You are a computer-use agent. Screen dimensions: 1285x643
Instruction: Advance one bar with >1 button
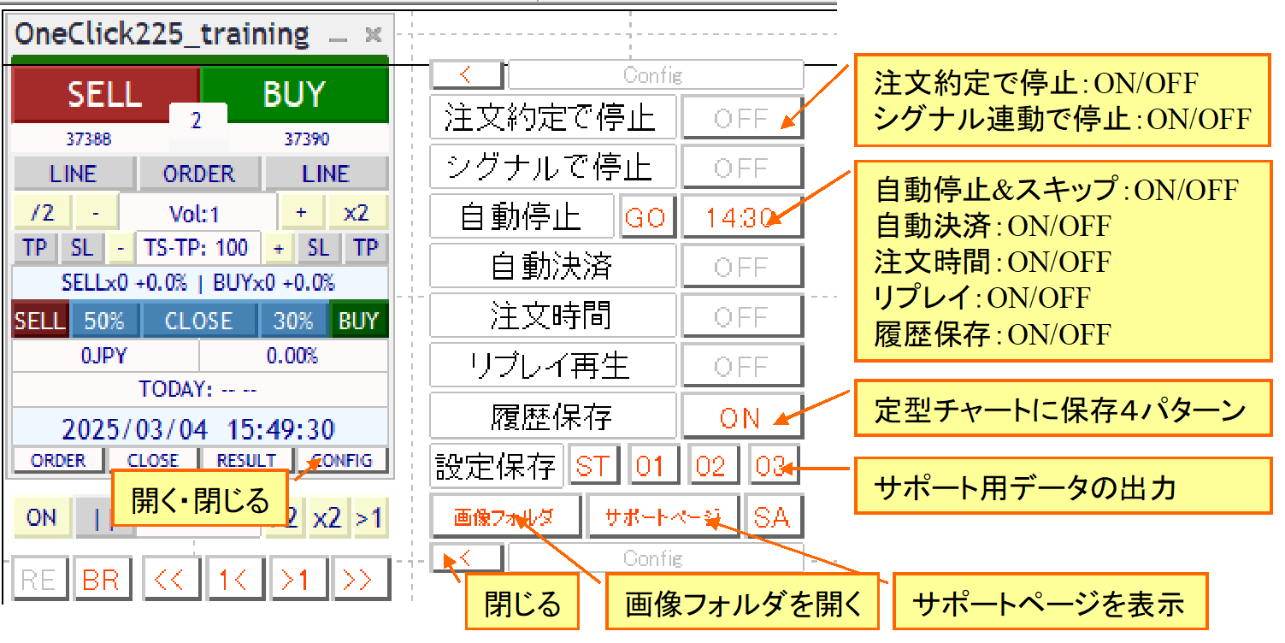(298, 580)
